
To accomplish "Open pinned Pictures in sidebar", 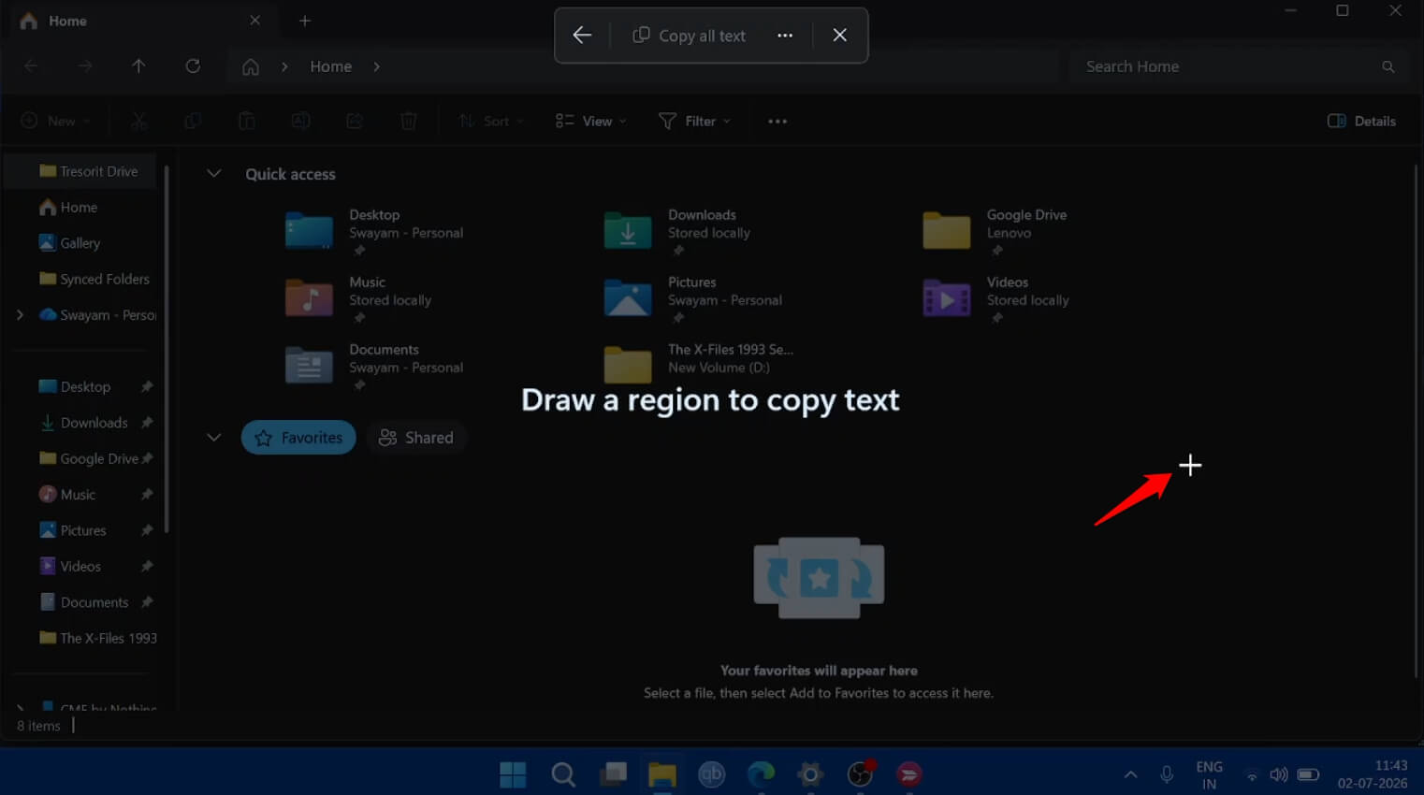I will (x=73, y=530).
